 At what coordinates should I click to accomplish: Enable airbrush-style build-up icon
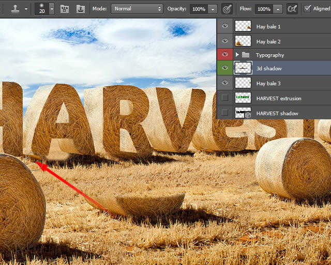pyautogui.click(x=292, y=9)
